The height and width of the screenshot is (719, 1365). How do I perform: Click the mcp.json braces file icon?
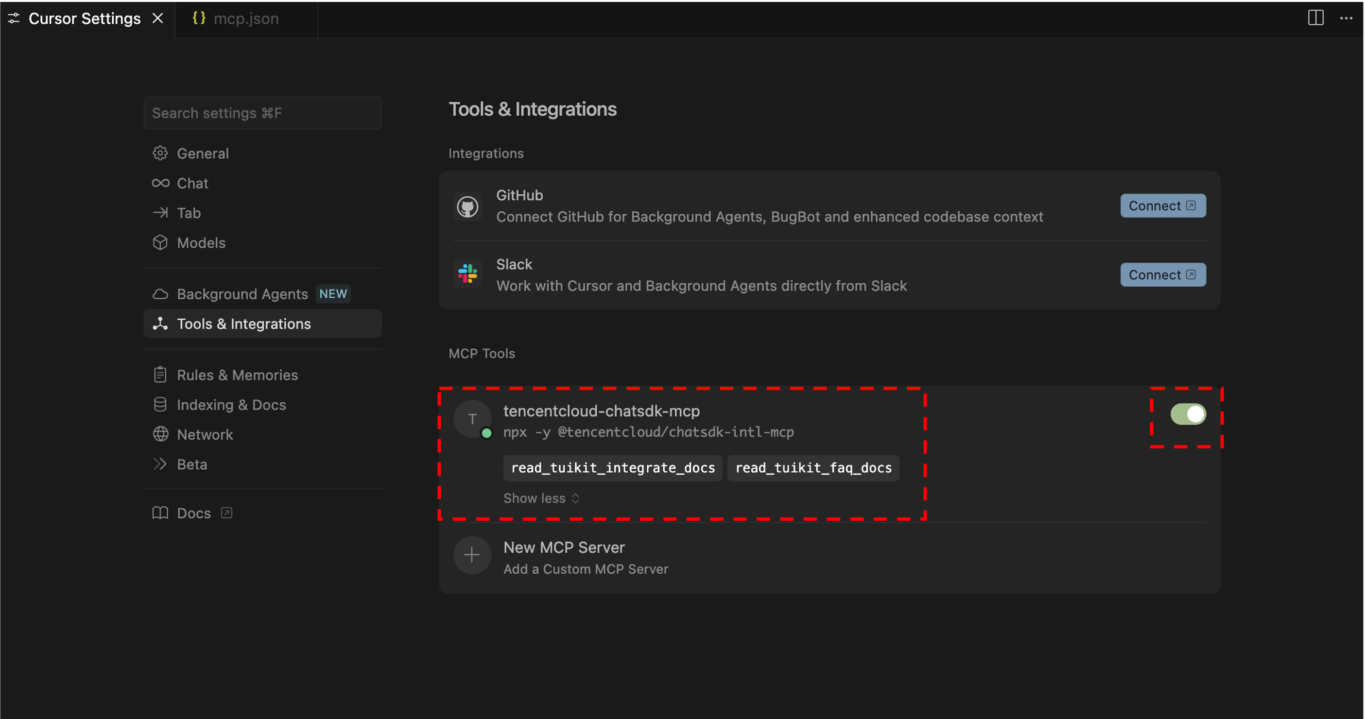click(199, 18)
